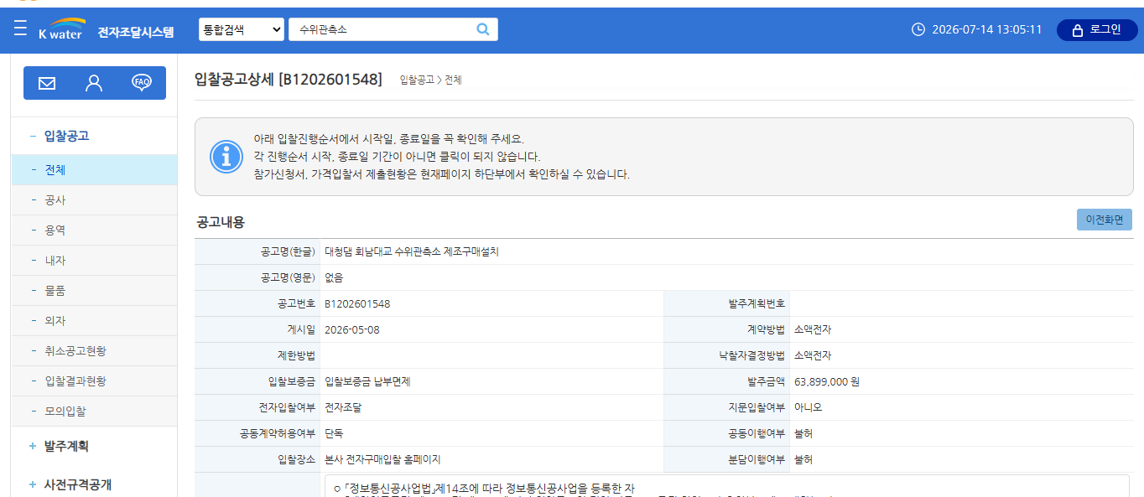
Task: Expand the 사전규격공개 menu section
Action: [x=70, y=484]
